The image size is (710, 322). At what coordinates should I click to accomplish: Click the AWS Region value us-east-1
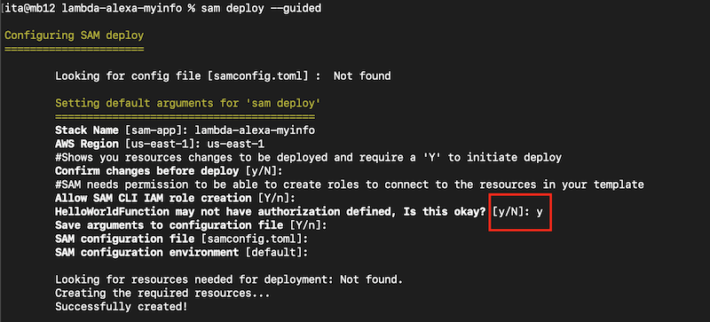point(235,144)
